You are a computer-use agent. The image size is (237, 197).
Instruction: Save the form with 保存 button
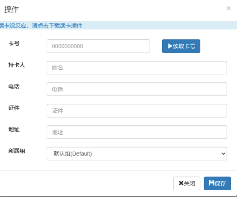[x=217, y=183]
